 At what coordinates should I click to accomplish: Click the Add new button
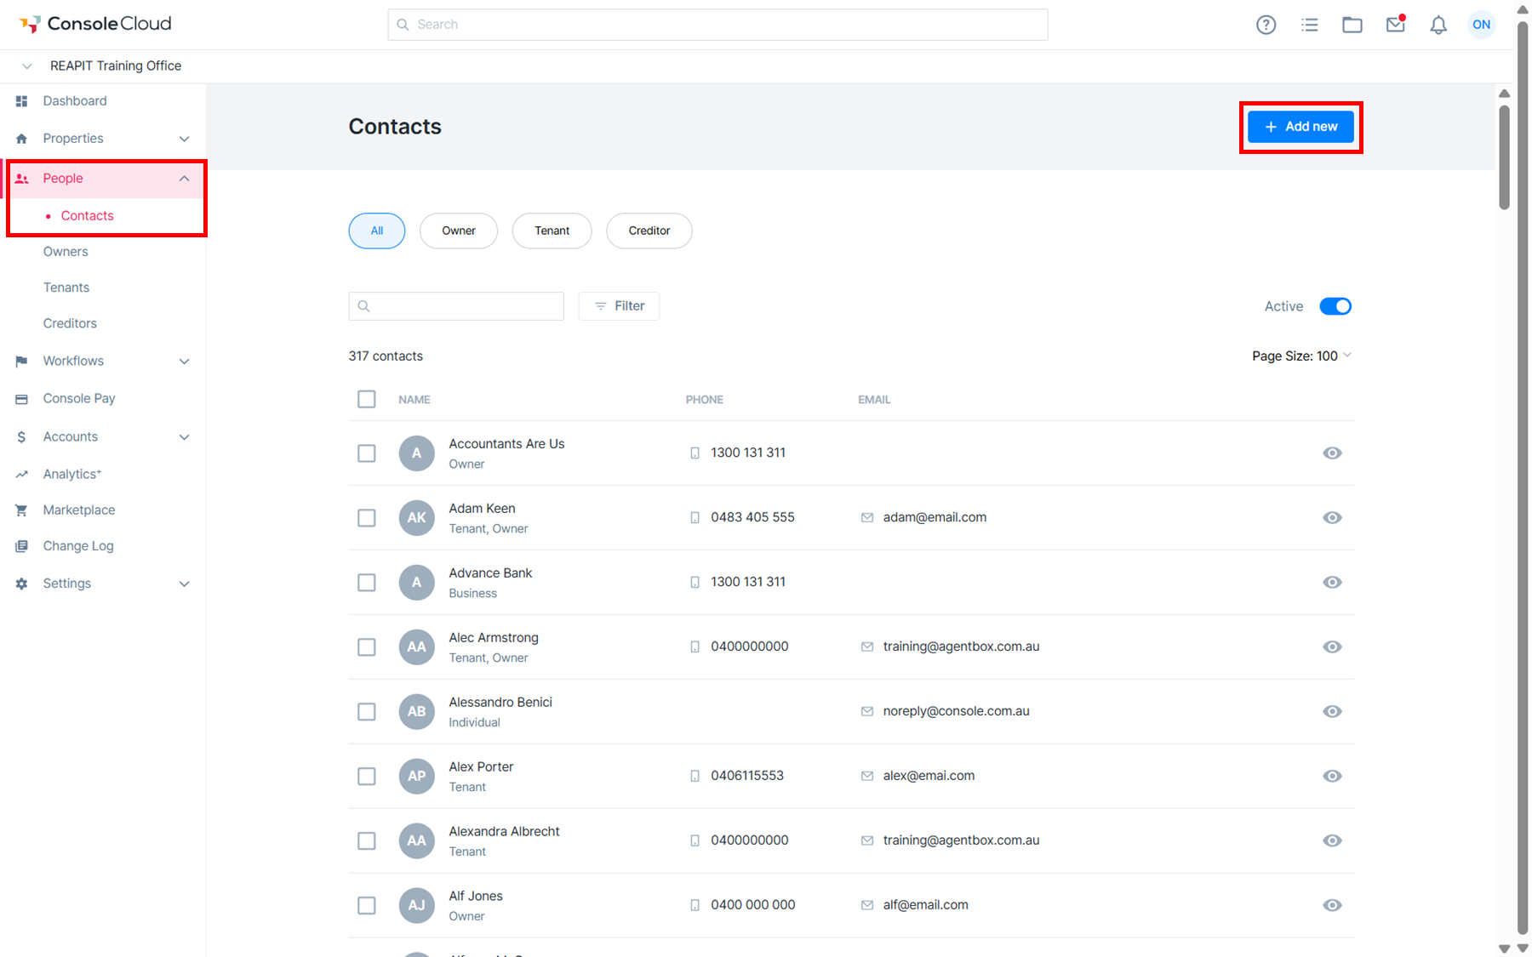pyautogui.click(x=1300, y=127)
